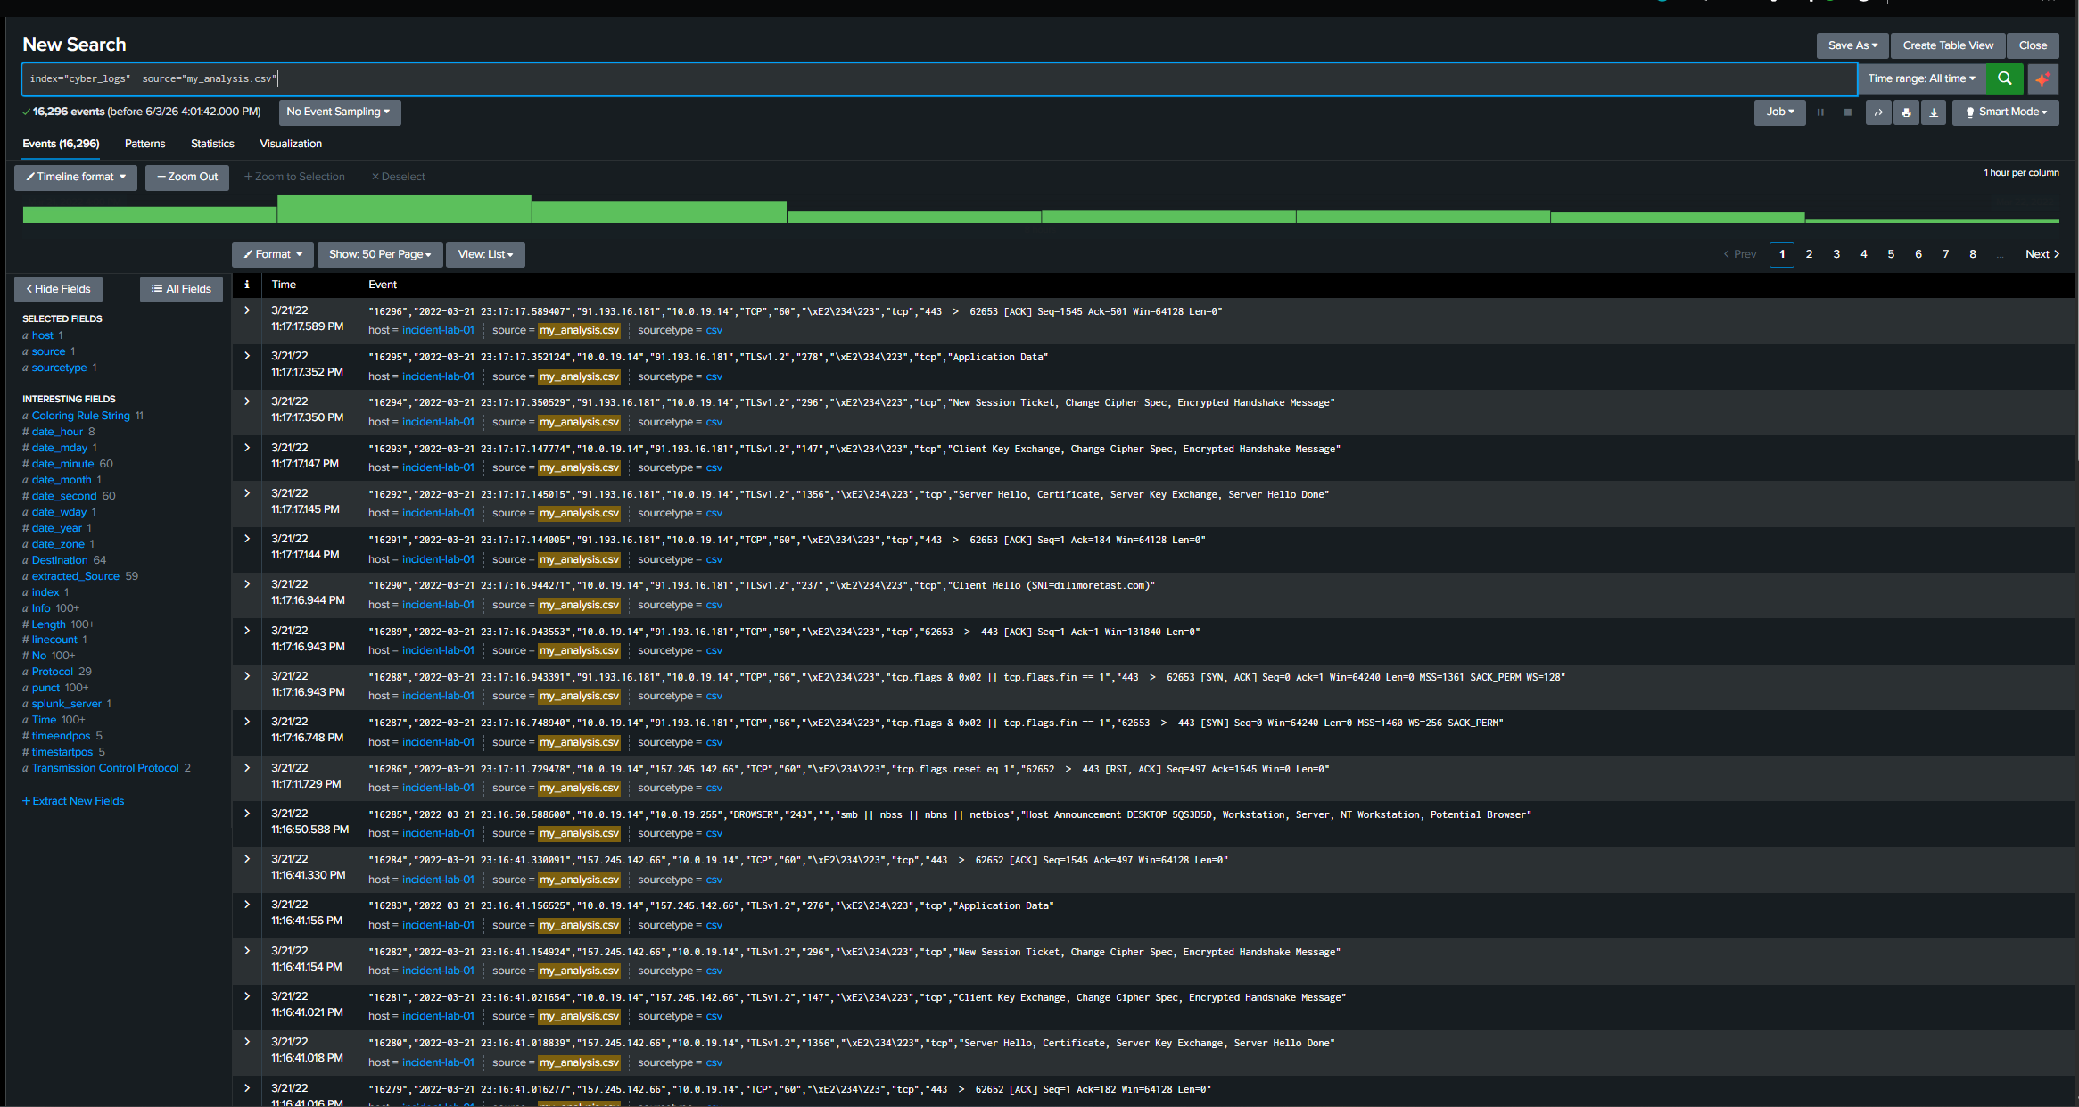Expand event 16295 Application Data row
Screen dimensions: 2079x1107
click(247, 356)
